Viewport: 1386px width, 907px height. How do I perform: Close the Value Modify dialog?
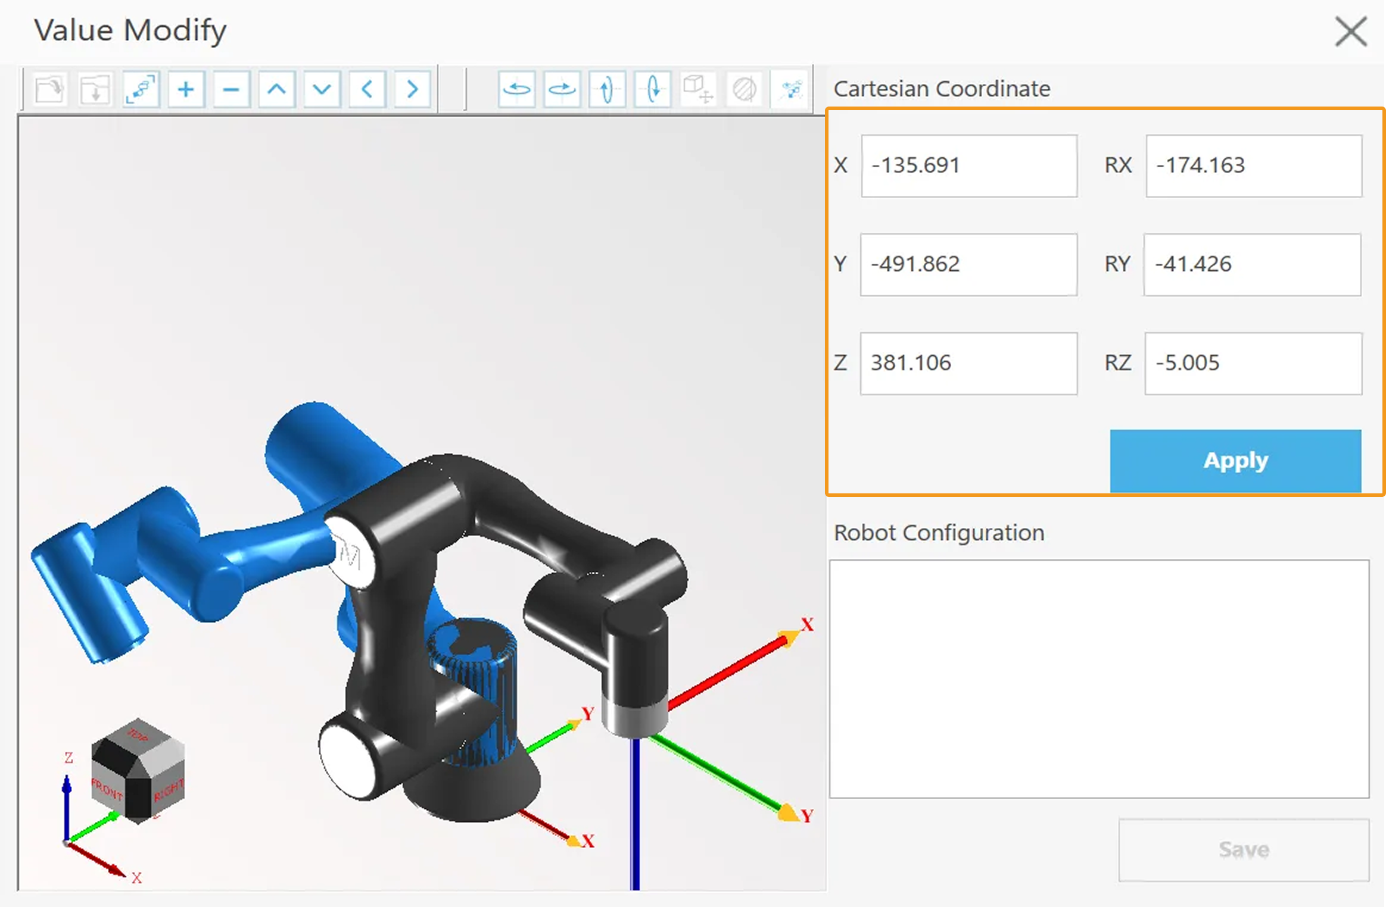tap(1351, 32)
